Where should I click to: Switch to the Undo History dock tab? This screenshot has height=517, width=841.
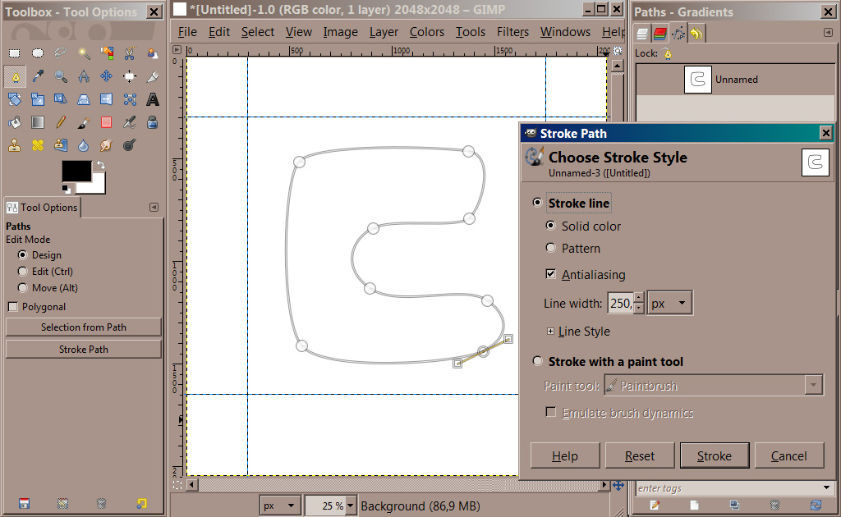(x=696, y=34)
